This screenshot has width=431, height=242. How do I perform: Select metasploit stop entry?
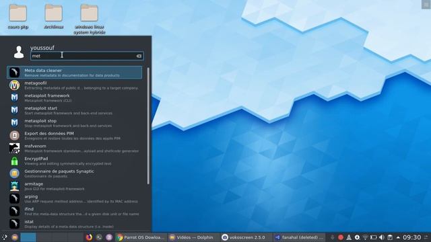tap(75, 123)
